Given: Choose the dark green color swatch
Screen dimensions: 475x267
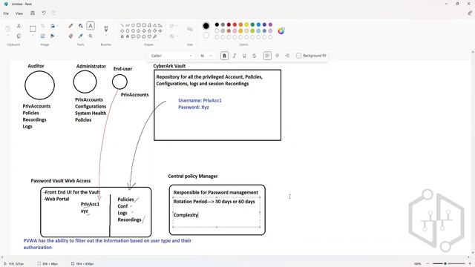Looking at the screenshot, I should click(252, 24).
